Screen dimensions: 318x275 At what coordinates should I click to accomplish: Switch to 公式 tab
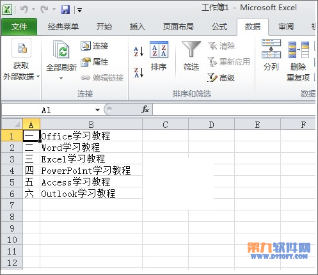[219, 27]
